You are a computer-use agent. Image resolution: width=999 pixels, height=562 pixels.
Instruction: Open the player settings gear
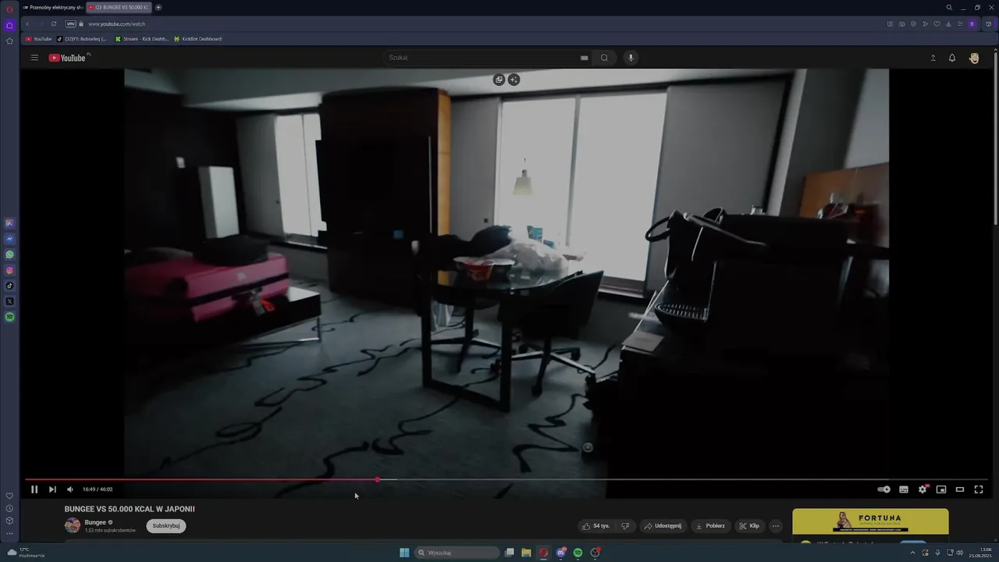pos(923,489)
